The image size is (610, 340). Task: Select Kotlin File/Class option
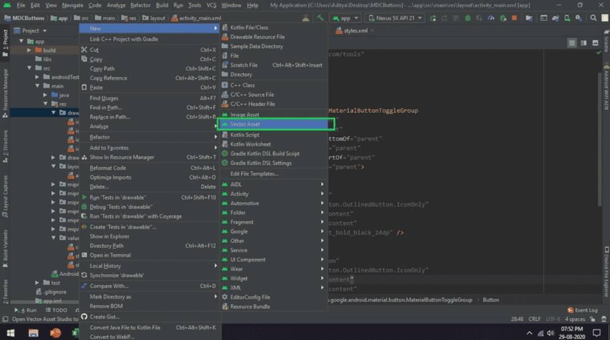[274, 27]
